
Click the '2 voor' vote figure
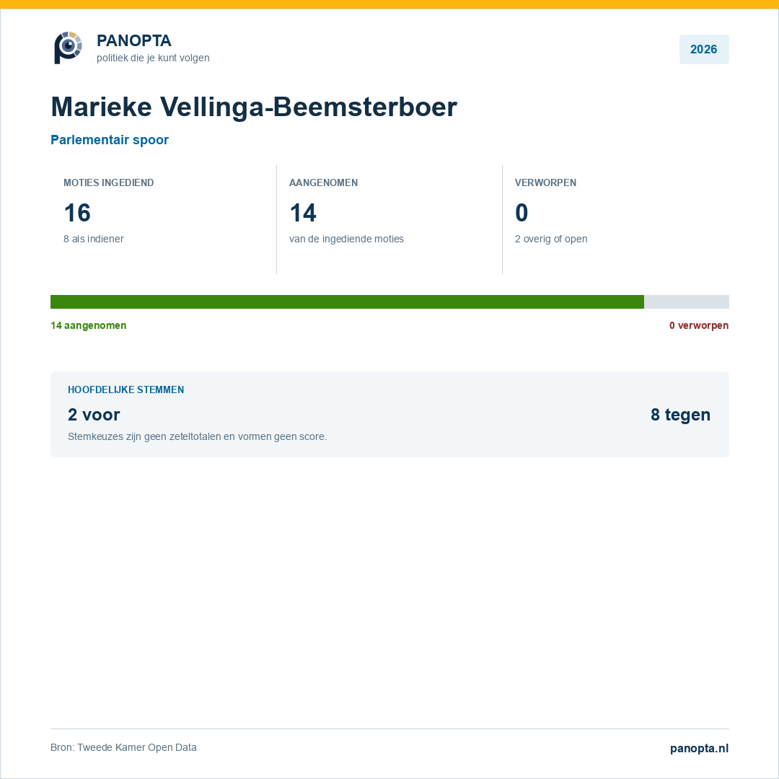click(94, 414)
